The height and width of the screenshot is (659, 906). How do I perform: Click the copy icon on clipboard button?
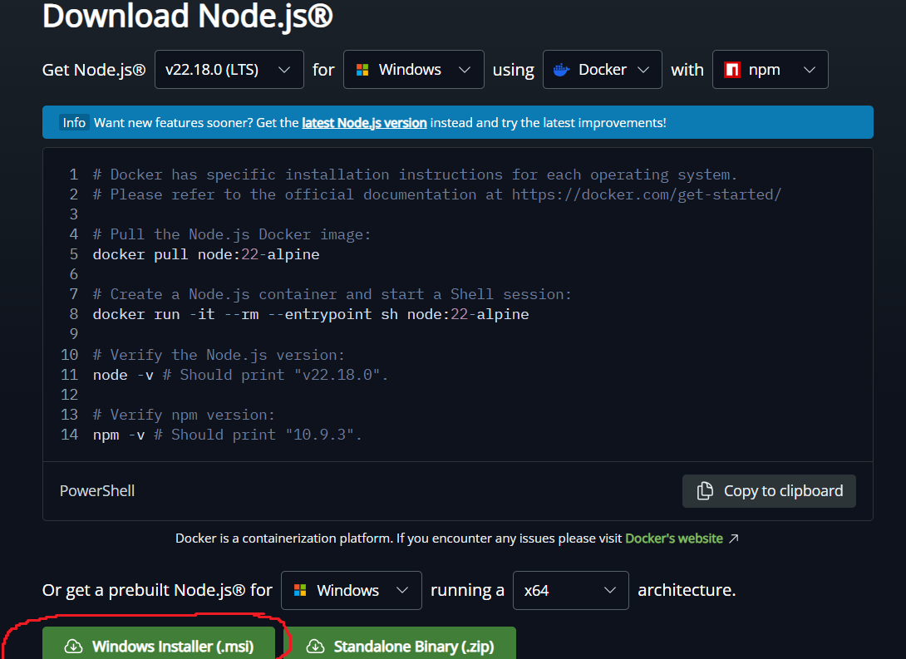(x=704, y=491)
